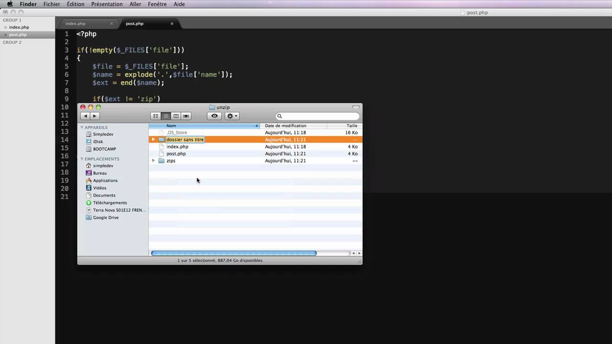The width and height of the screenshot is (612, 344).
Task: Select the .DS_Store file row
Action: tap(255, 132)
